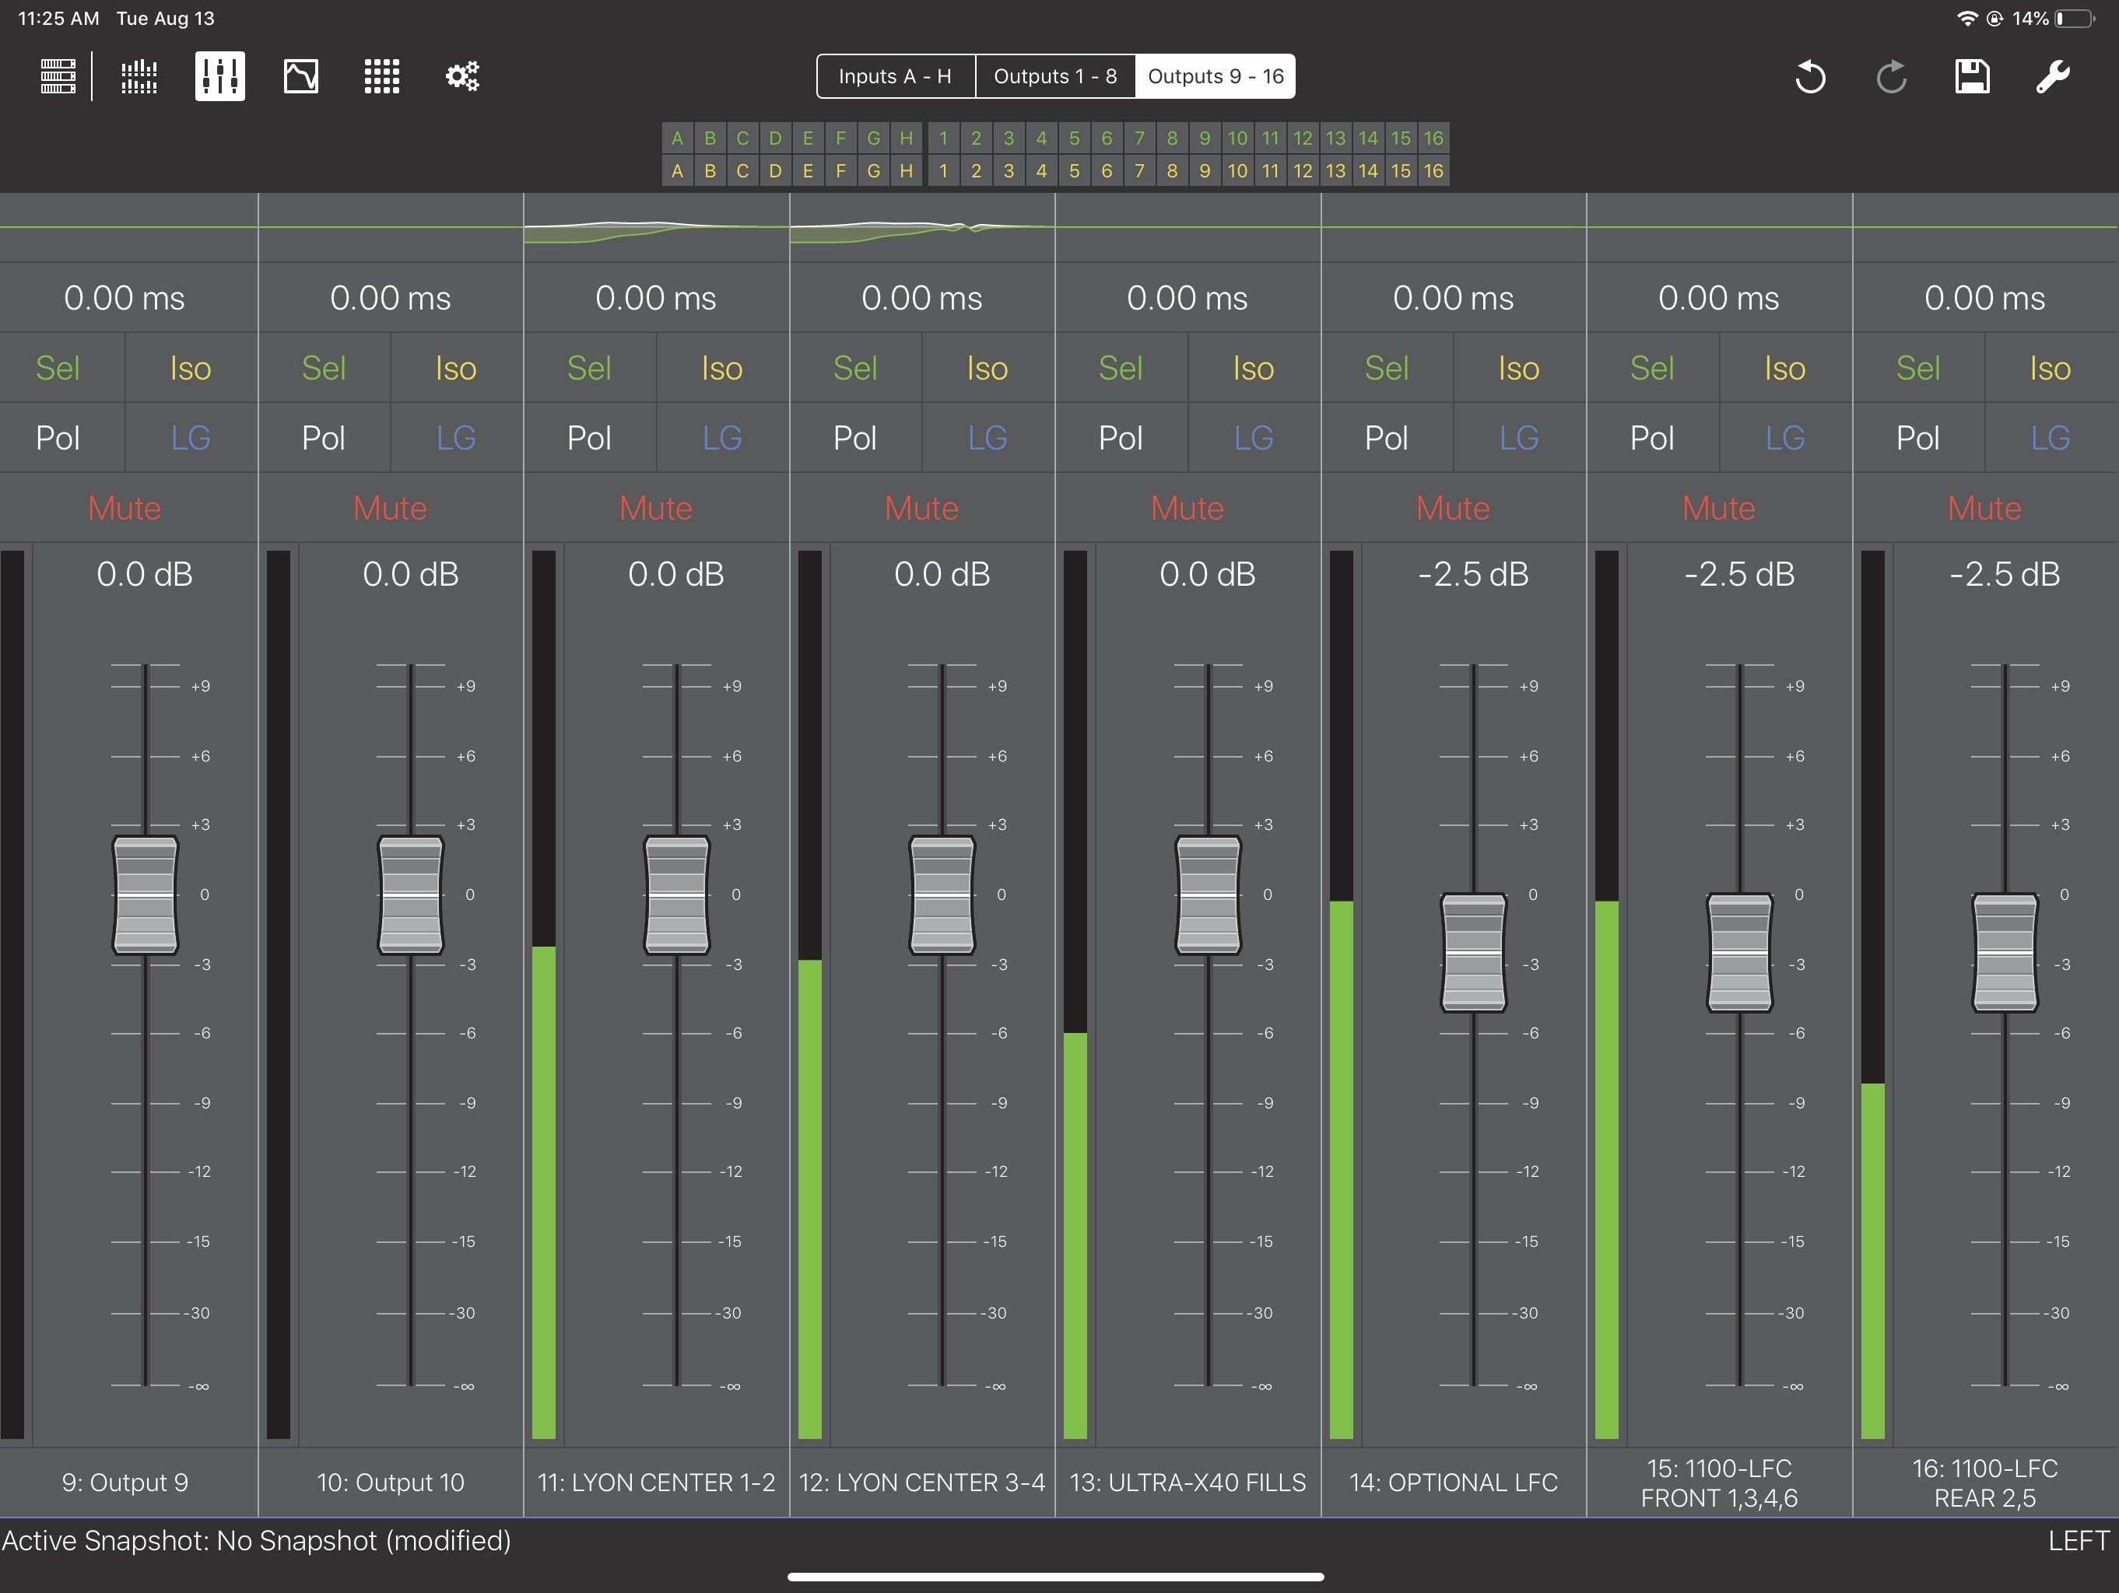
Task: Open the wrench tools icon
Action: click(x=2053, y=76)
